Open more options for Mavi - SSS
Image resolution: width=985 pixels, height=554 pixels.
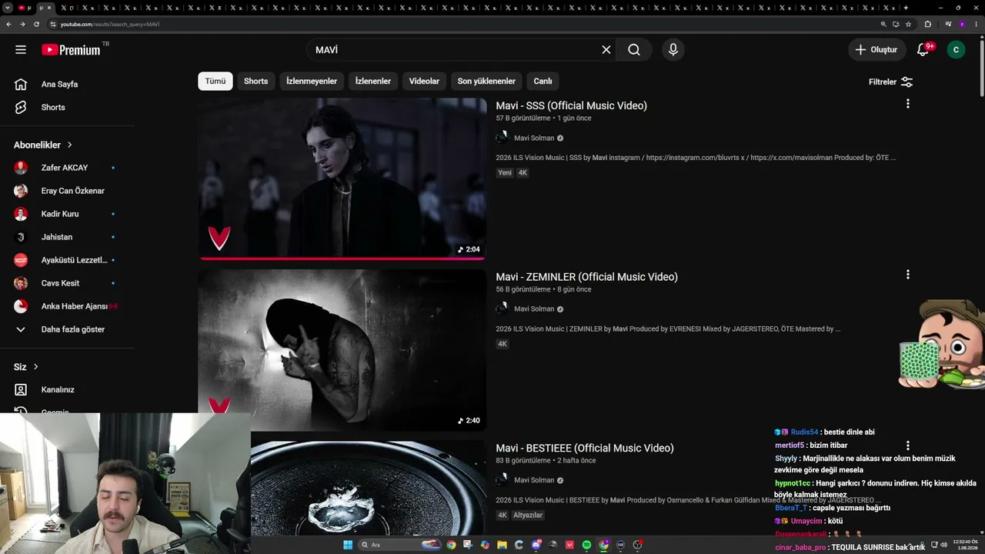click(908, 104)
